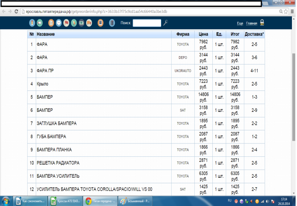Bookmark this page with the star icon
Image resolution: width=297 pixels, height=206 pixels.
(x=286, y=12)
